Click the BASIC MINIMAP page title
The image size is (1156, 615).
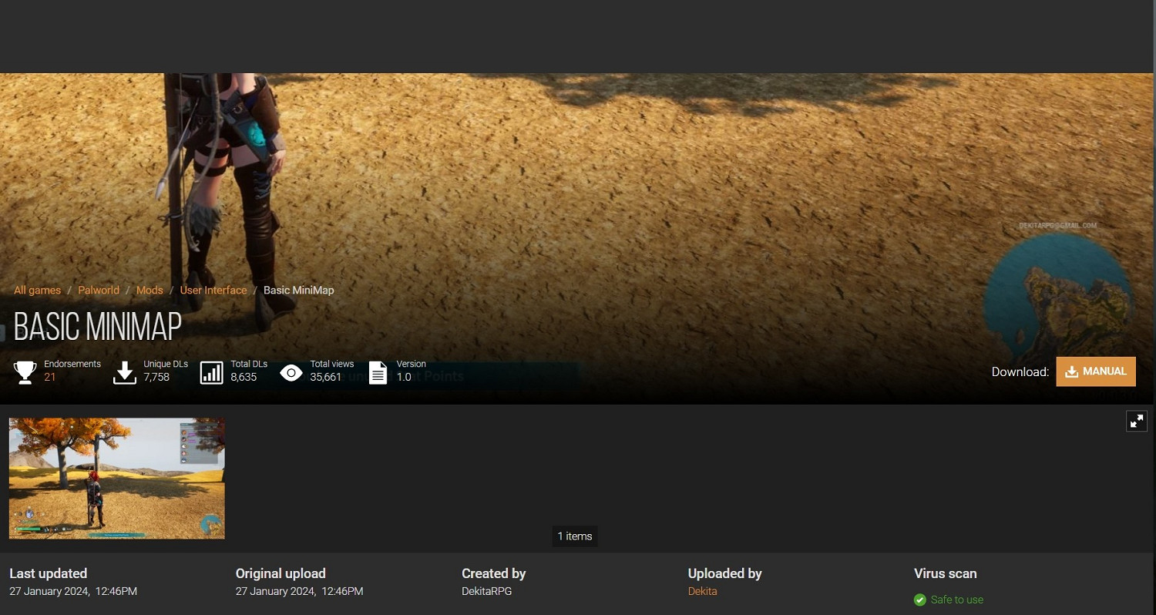pos(98,328)
